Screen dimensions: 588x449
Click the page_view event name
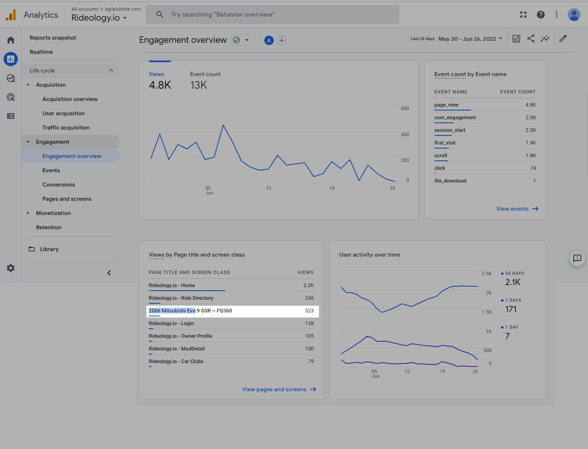pos(446,105)
